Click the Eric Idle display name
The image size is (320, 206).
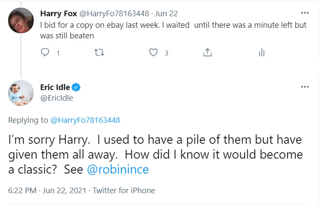click(55, 87)
